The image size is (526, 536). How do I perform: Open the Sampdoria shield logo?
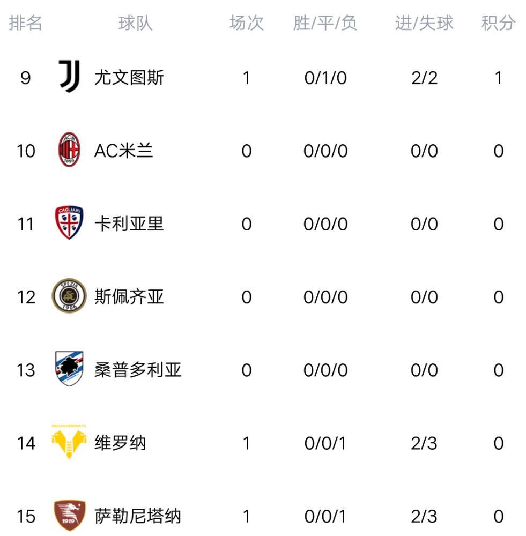pyautogui.click(x=69, y=369)
